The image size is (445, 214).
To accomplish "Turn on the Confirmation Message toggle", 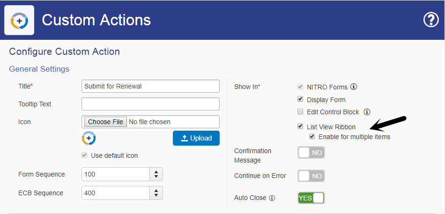I will (x=311, y=153).
